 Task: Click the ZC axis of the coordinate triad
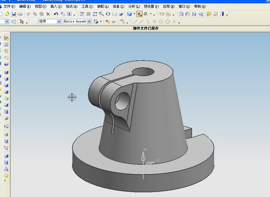143,156
